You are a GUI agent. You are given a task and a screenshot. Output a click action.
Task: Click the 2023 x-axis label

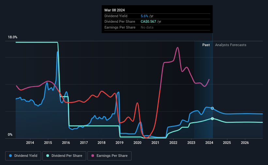coord(191,143)
